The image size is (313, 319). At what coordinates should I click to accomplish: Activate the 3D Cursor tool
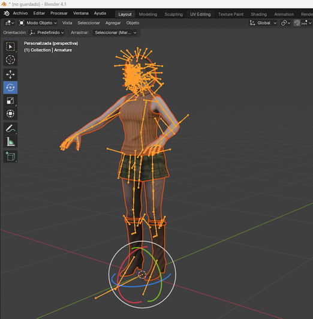pos(10,60)
